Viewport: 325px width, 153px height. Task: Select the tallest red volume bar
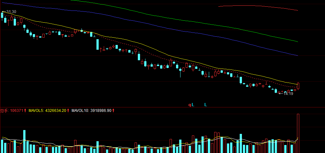pos(298,133)
